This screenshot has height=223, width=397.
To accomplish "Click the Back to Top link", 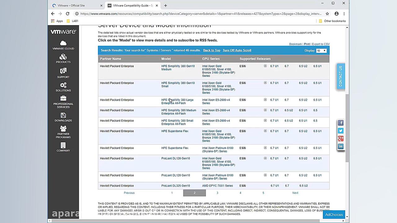I will point(212,50).
